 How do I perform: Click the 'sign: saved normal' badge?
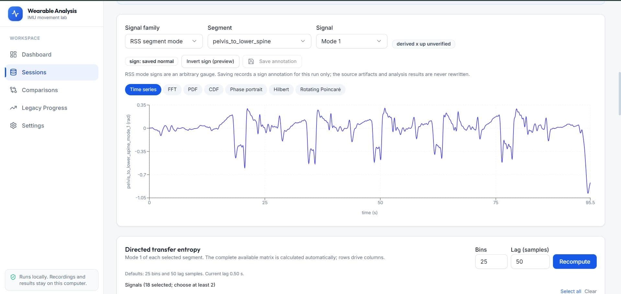pos(152,61)
